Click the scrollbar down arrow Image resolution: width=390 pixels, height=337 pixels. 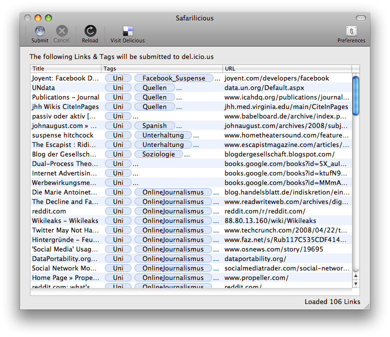click(355, 284)
